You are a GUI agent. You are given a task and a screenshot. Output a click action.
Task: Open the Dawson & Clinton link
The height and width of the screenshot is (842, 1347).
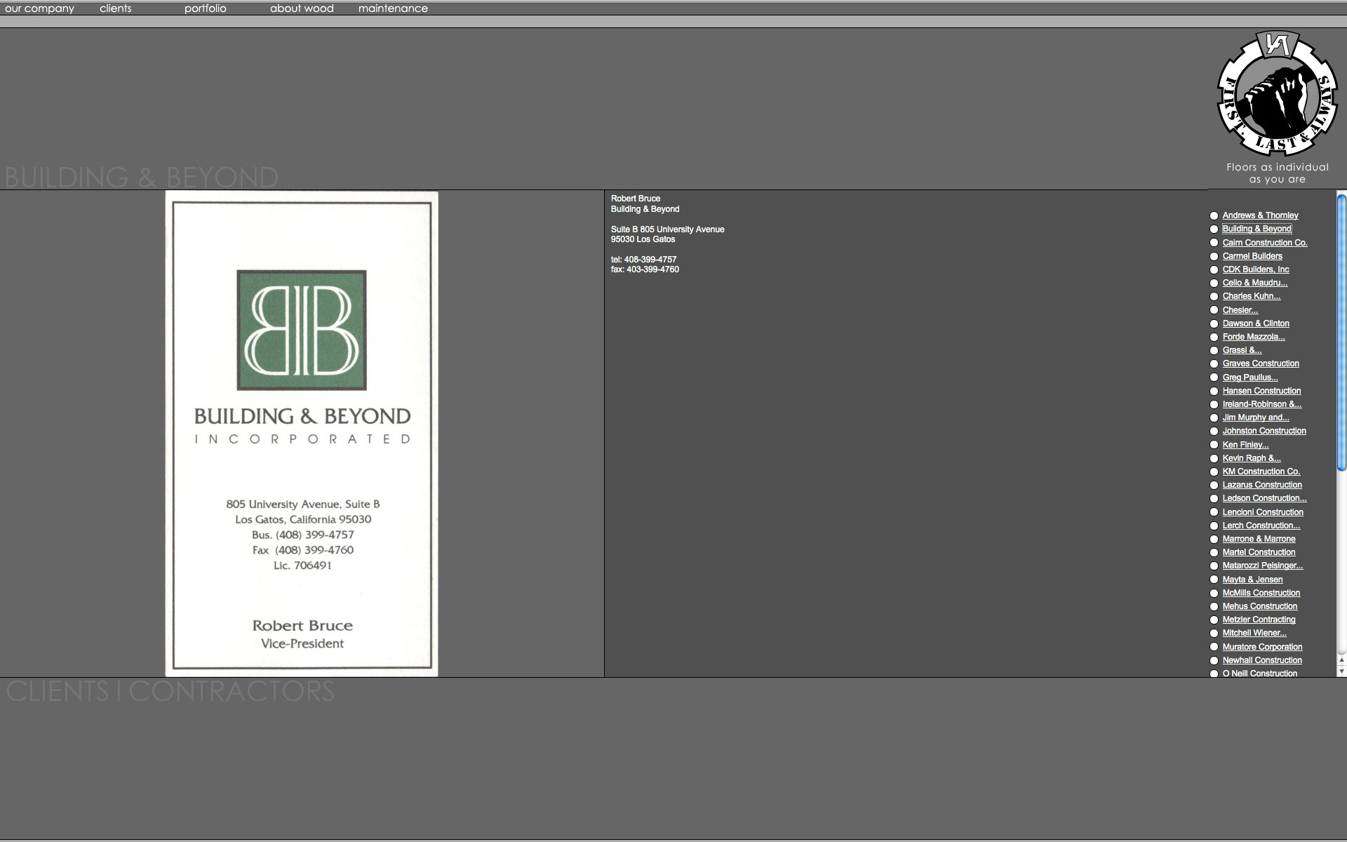(x=1256, y=323)
